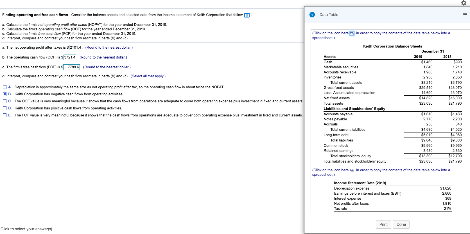Click the 'Gross fixed assets' row label

tap(338, 88)
